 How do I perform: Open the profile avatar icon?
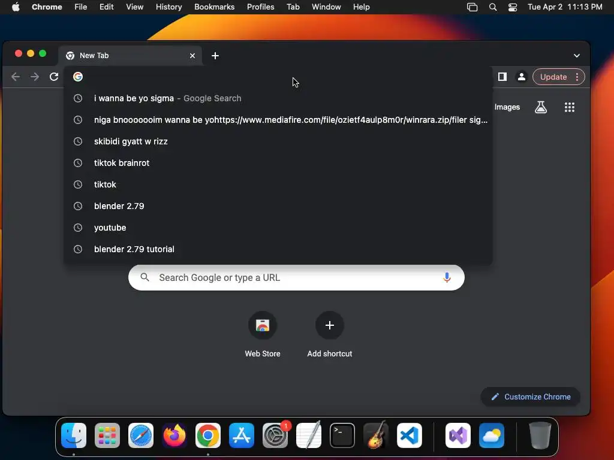(522, 77)
